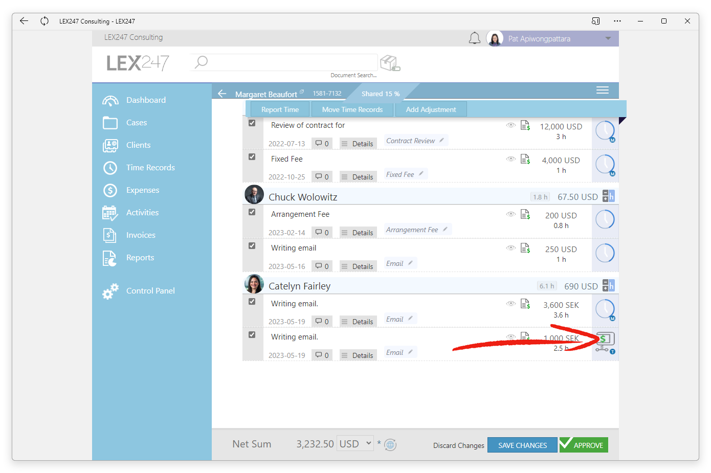Click the Document Search input field

pyautogui.click(x=284, y=62)
